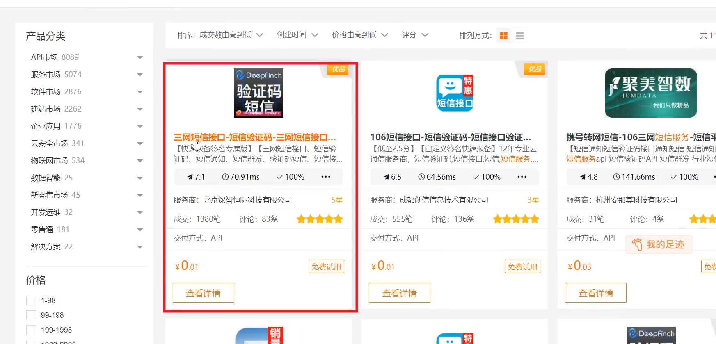
Task: Click five-star rating of 成都创信 card
Action: tap(516, 219)
